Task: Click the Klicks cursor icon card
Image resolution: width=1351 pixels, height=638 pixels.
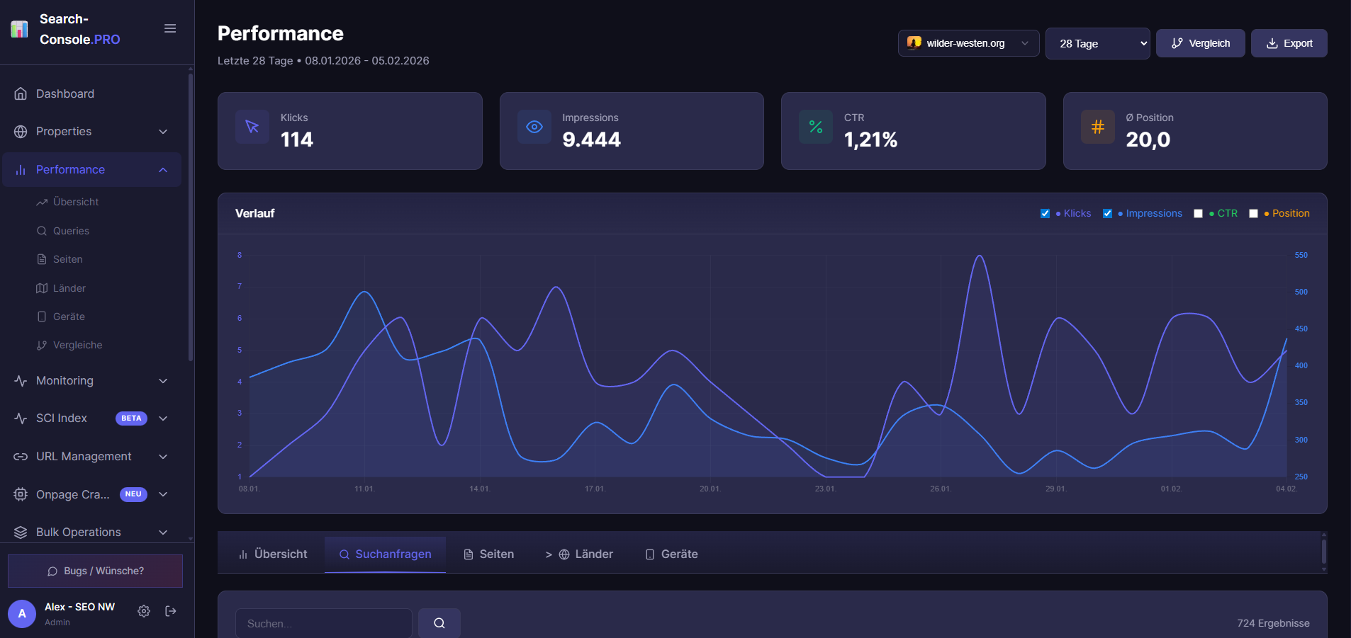Action: click(252, 127)
